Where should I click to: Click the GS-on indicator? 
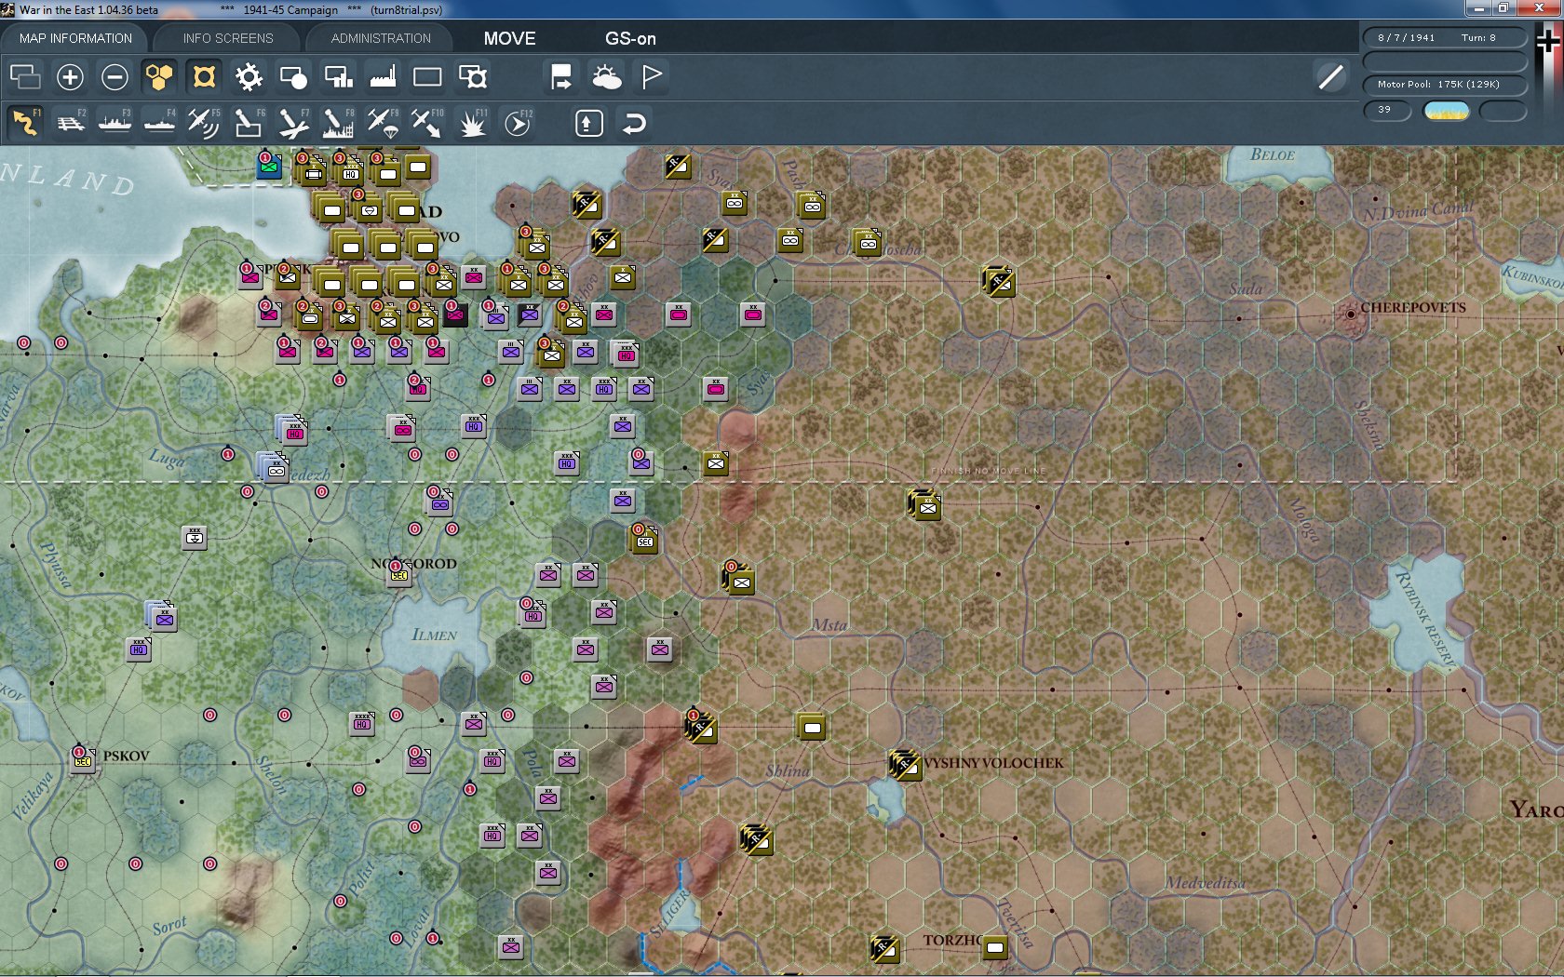click(630, 38)
